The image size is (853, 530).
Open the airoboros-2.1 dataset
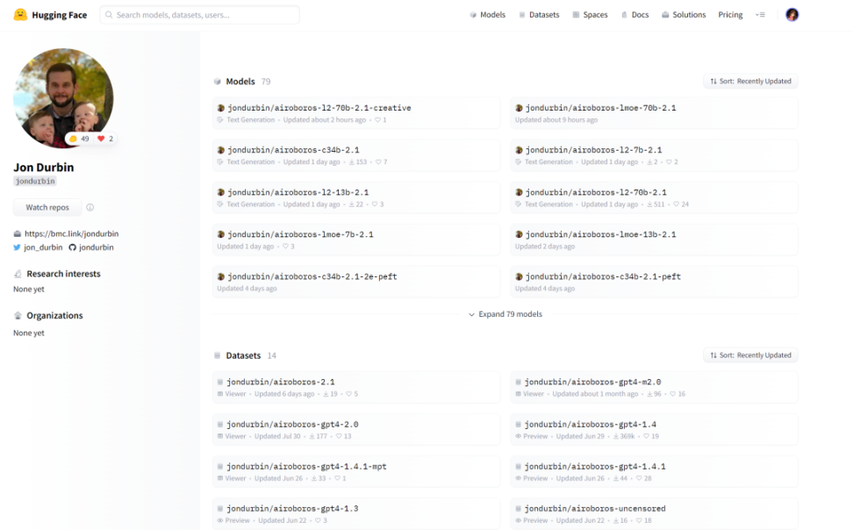[x=356, y=388]
